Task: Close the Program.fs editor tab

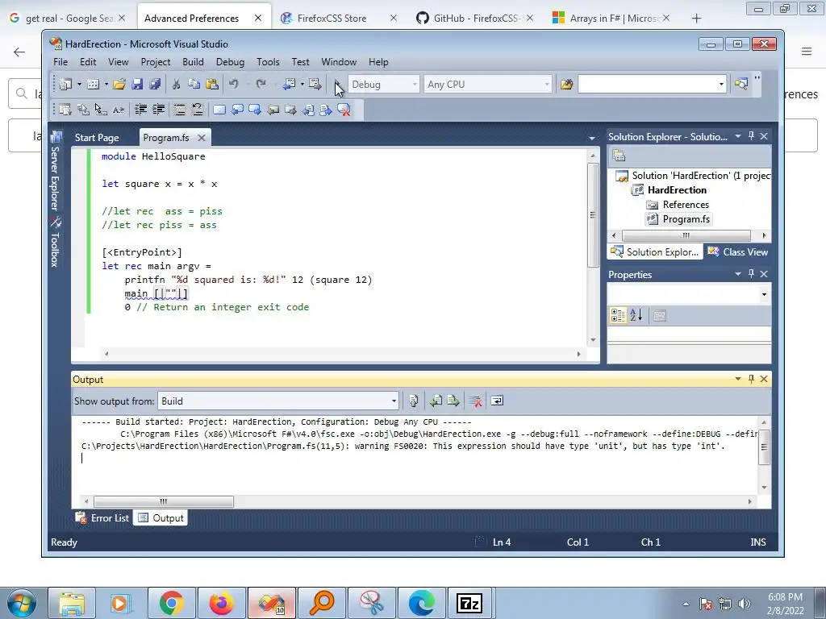Action: click(x=201, y=138)
